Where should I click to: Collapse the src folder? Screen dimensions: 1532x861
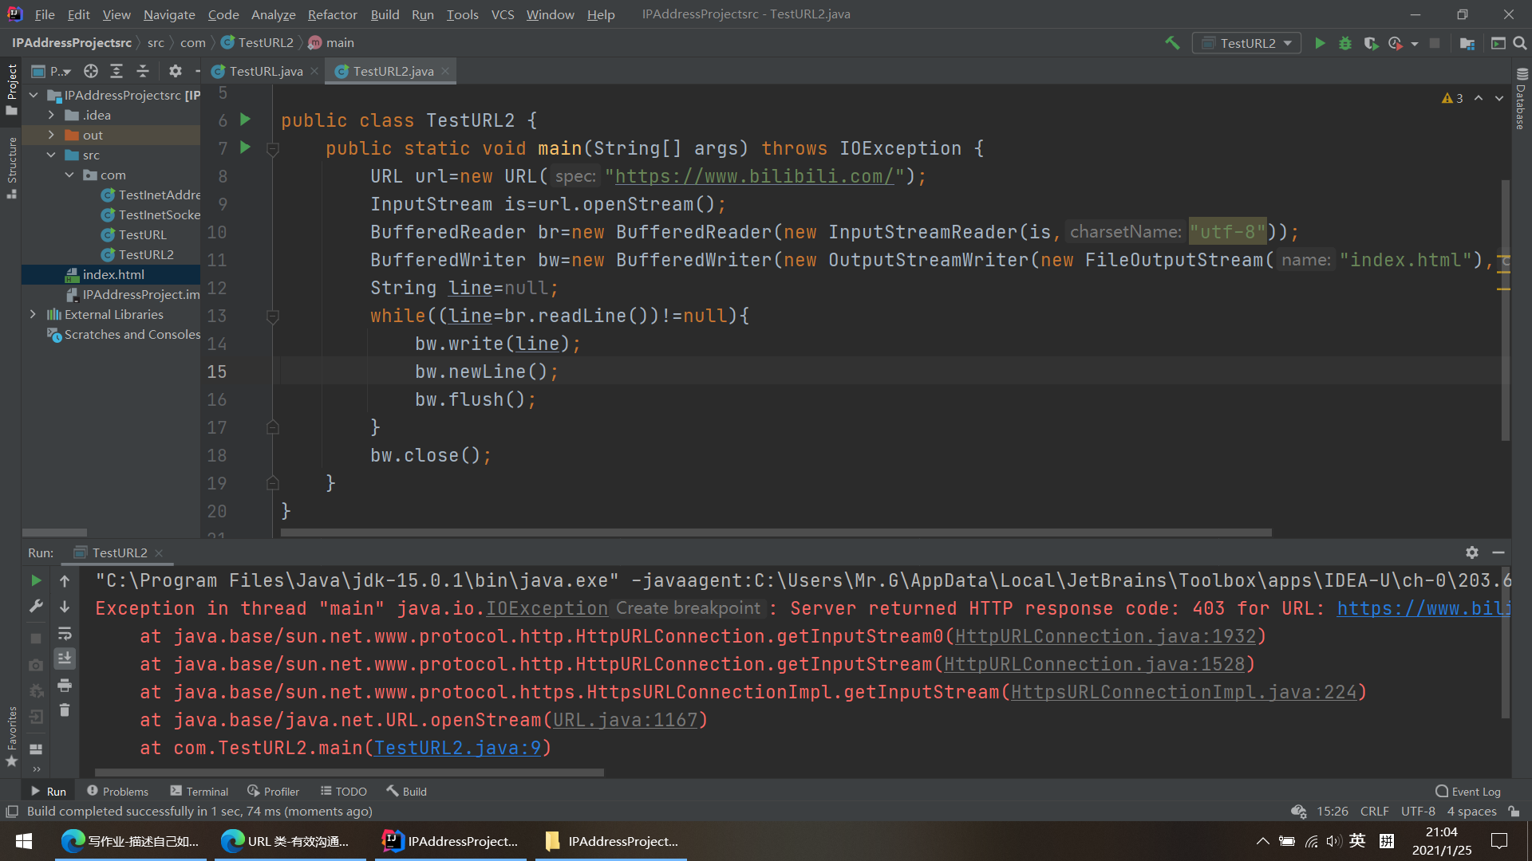(51, 155)
